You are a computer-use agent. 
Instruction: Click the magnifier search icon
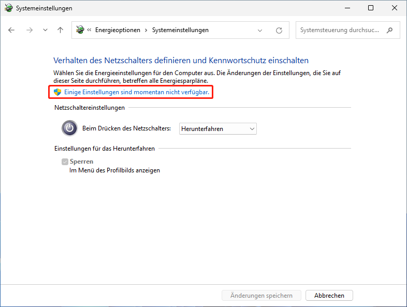[389, 30]
